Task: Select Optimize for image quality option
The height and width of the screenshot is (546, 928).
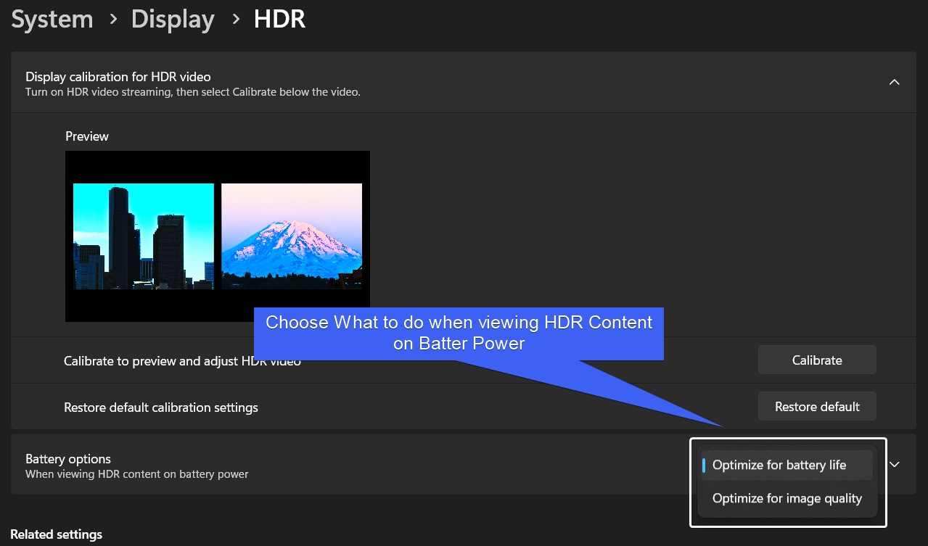Action: click(787, 498)
